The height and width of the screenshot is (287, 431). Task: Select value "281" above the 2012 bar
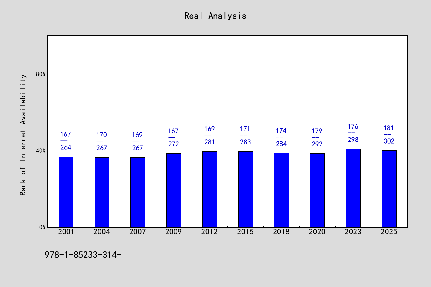click(x=210, y=142)
